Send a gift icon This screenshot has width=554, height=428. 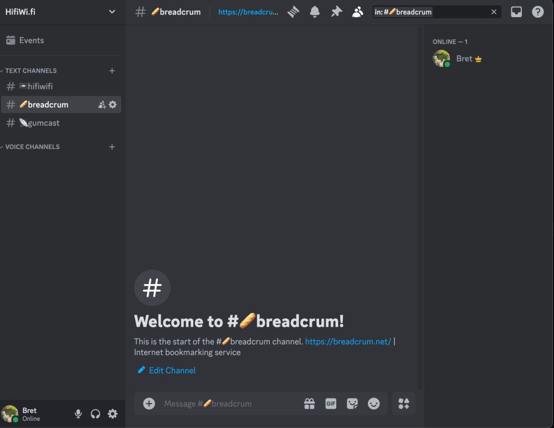pos(309,404)
